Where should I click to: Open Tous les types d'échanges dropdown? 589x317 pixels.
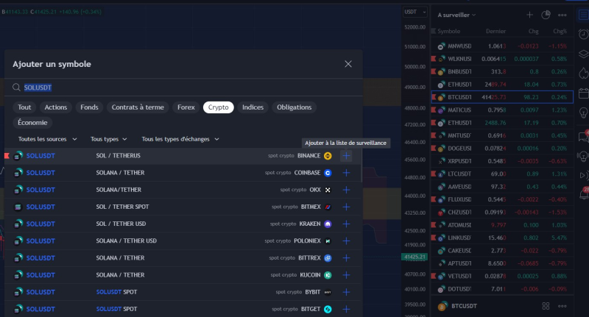pyautogui.click(x=180, y=139)
